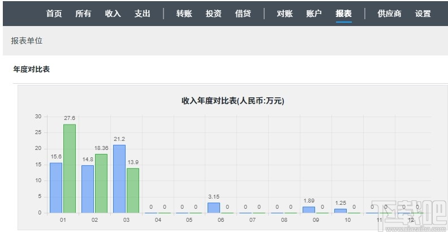Screen dimensions: 448x232
Task: Switch to the 转账 transfer page
Action: coord(184,14)
